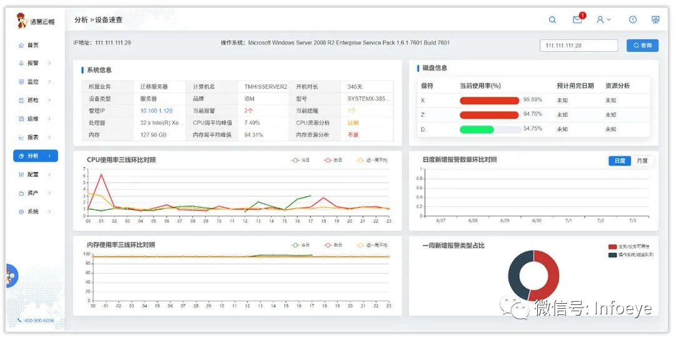674x340 pixels.
Task: Toggle 今日 series in CPU chart legend
Action: (x=300, y=161)
